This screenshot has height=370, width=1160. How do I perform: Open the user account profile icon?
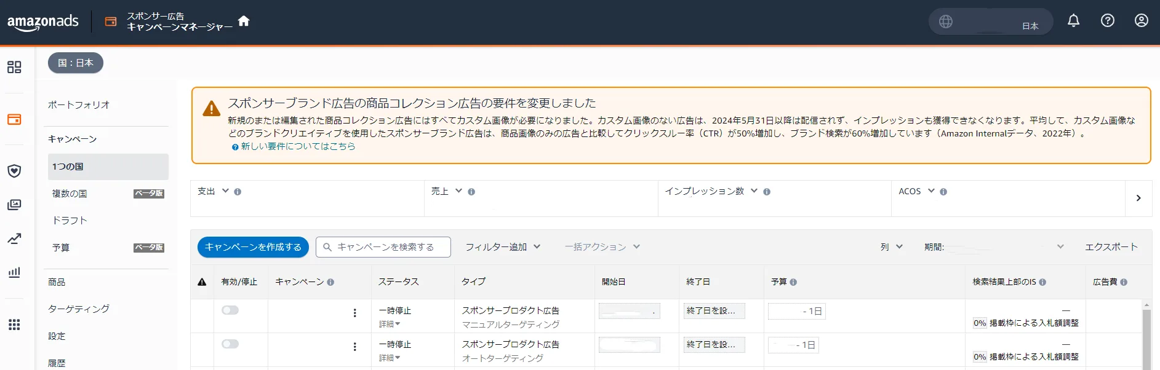pos(1141,21)
